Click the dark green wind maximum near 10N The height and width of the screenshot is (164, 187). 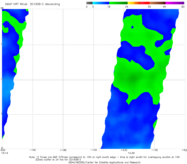click(133, 78)
